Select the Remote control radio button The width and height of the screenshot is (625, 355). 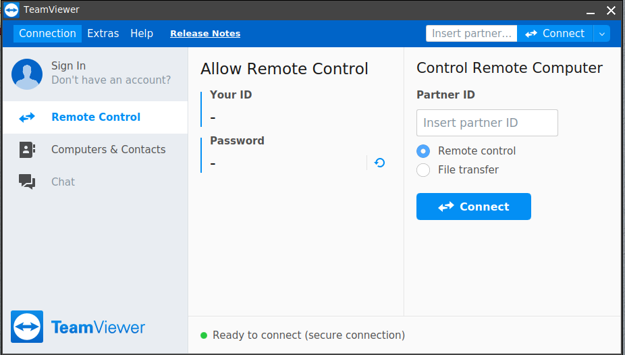423,151
